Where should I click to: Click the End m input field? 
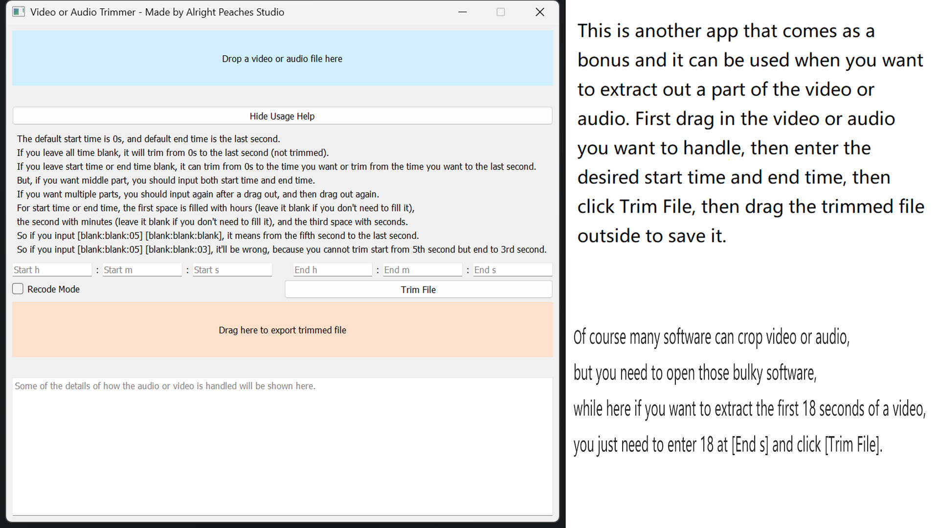tap(422, 269)
